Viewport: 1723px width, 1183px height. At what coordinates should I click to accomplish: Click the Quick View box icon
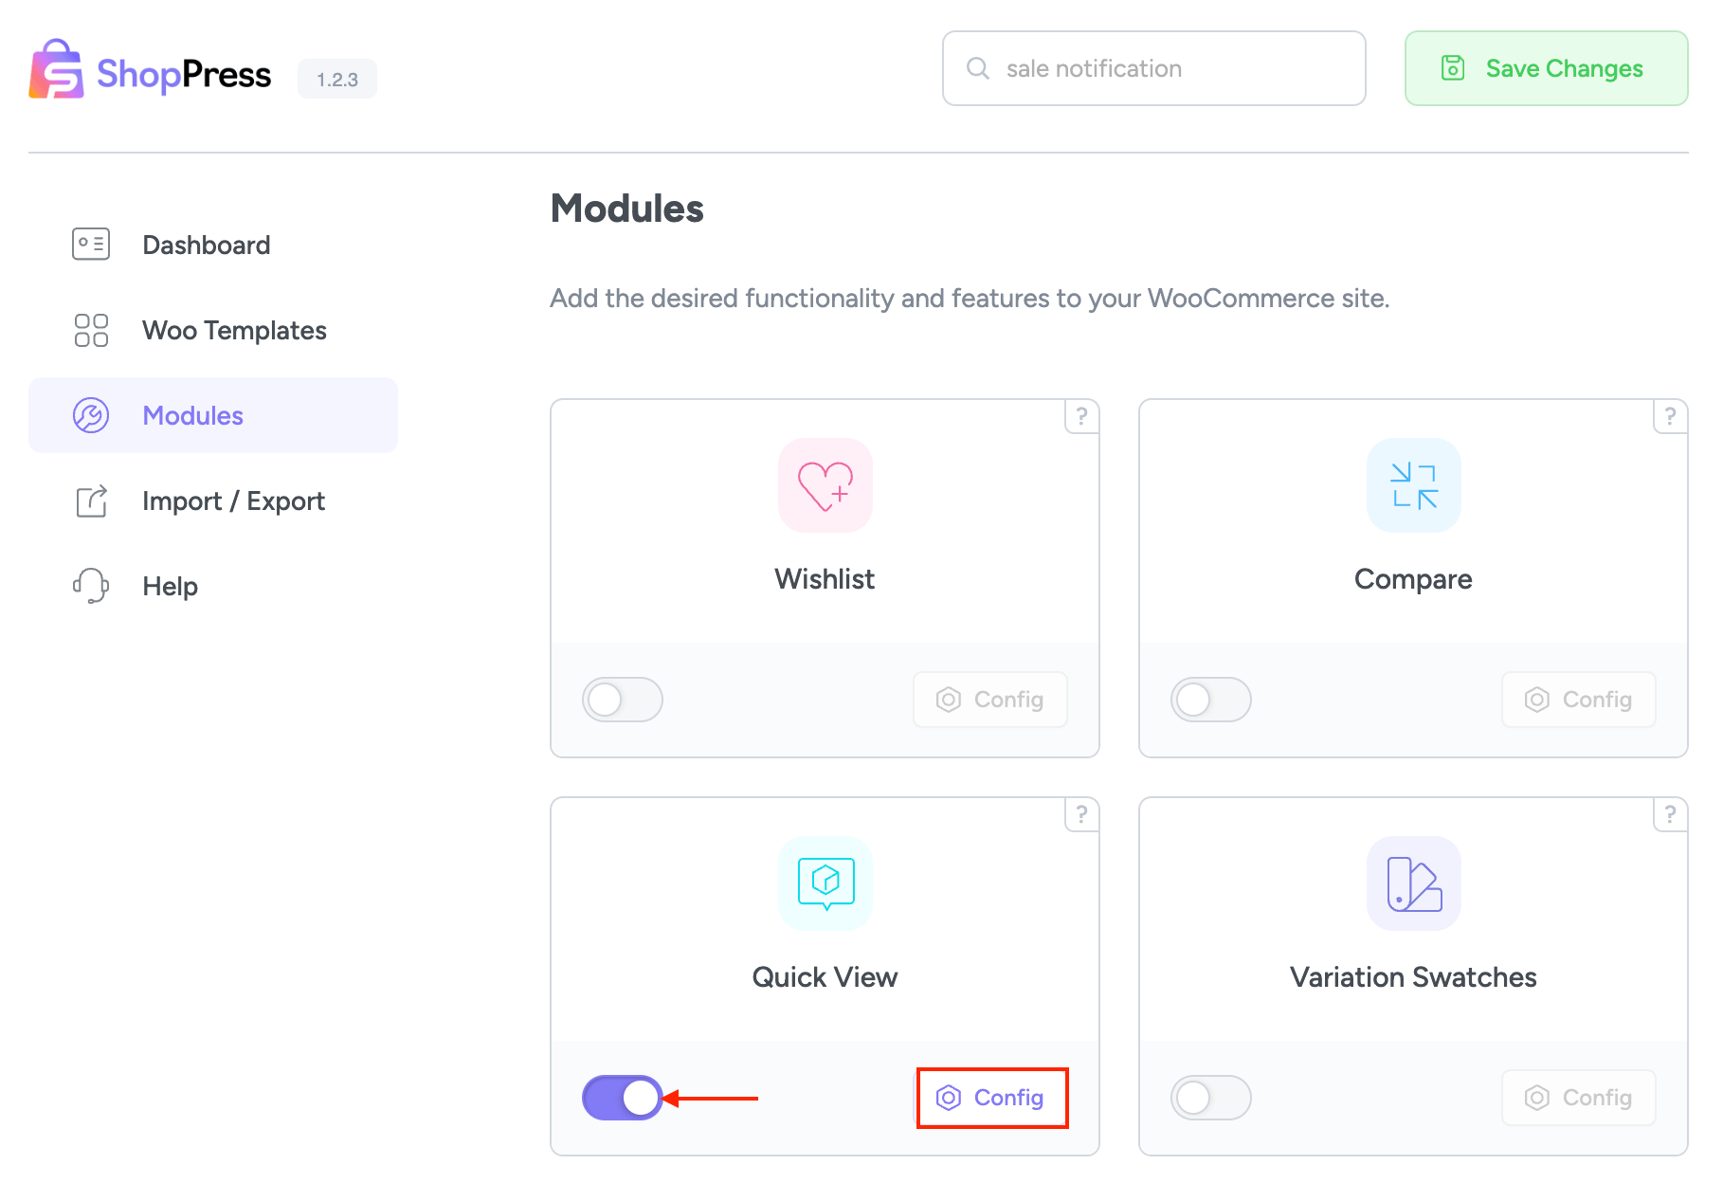click(x=825, y=883)
